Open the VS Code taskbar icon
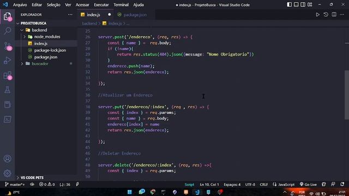Viewport: 349px width, 196px height. tap(197, 192)
